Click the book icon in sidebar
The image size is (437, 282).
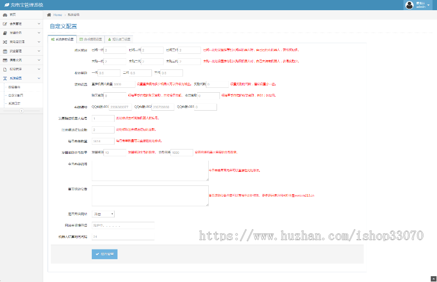coord(5,33)
